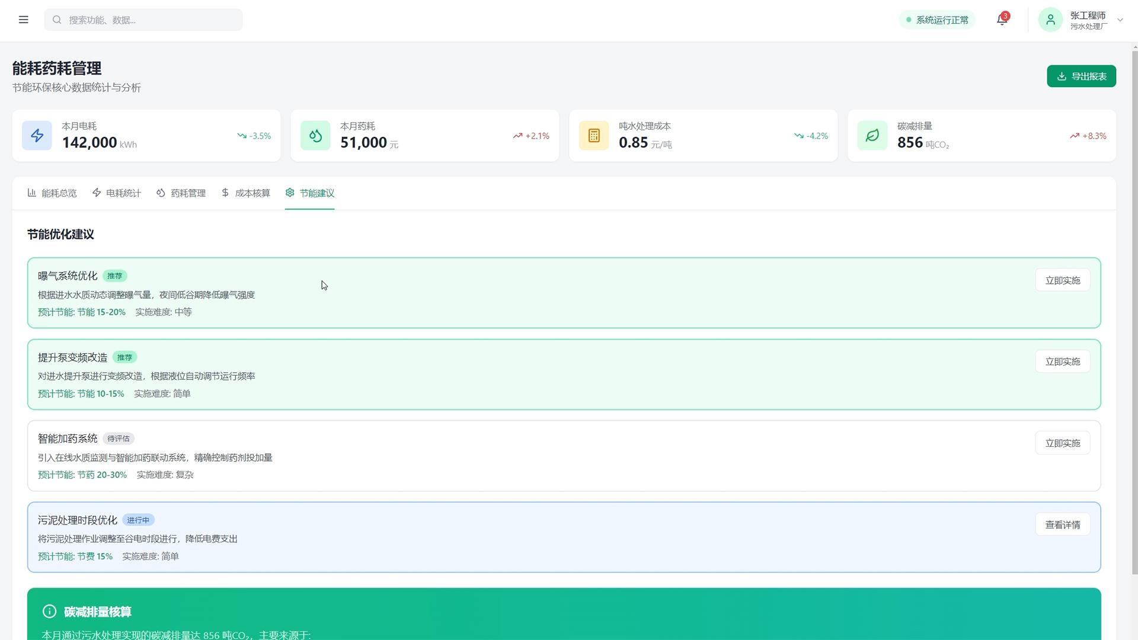Click the downtrend arrow beside -3.5%

pos(242,136)
